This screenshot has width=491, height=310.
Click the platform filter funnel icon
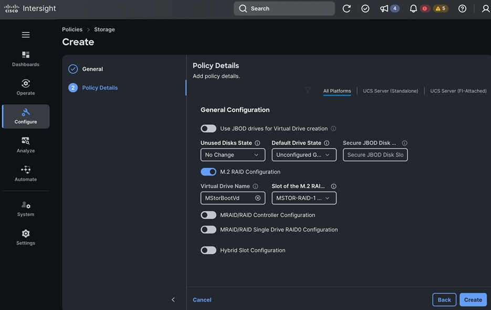308,90
